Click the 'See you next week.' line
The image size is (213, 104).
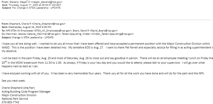[14, 81]
